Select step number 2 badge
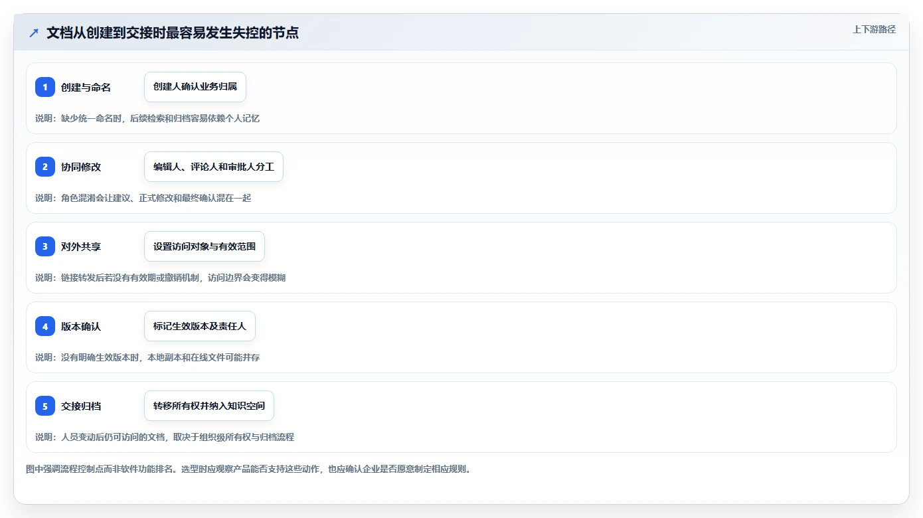 pyautogui.click(x=45, y=167)
